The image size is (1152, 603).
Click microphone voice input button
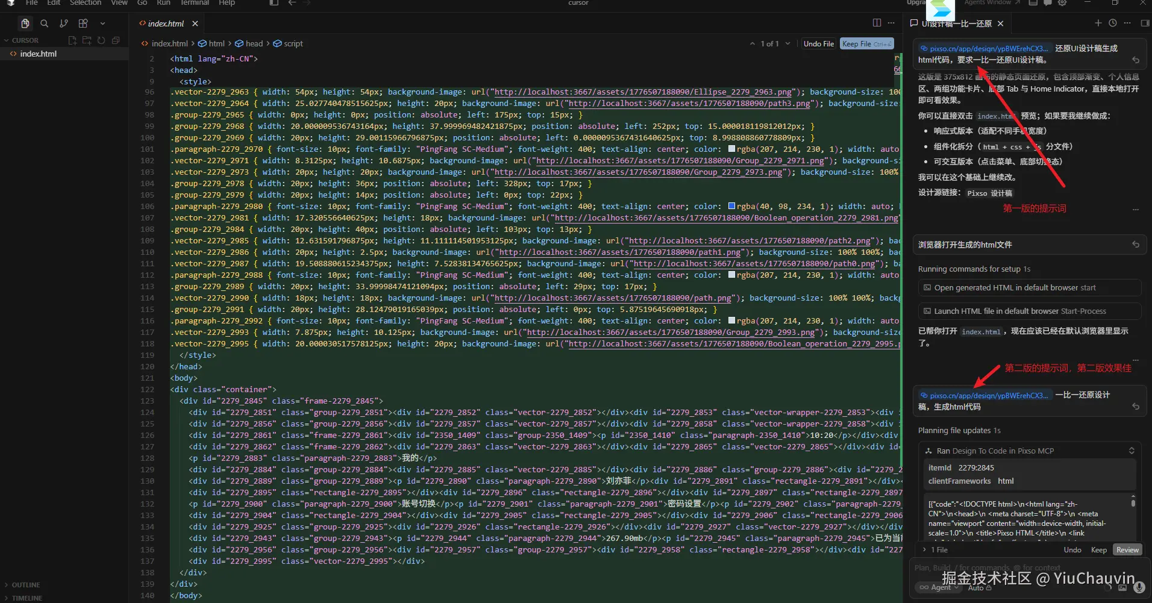pyautogui.click(x=1139, y=587)
